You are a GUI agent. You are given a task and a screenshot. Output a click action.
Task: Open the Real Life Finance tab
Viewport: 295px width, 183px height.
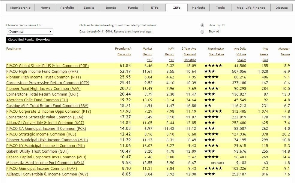coord(251,8)
